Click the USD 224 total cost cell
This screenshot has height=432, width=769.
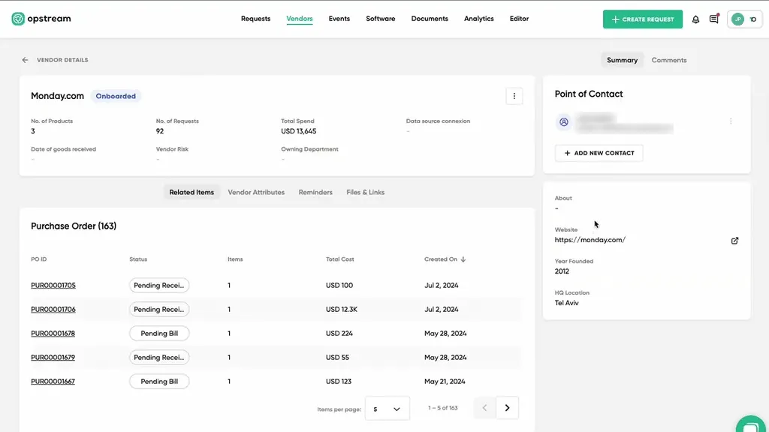[x=339, y=333]
